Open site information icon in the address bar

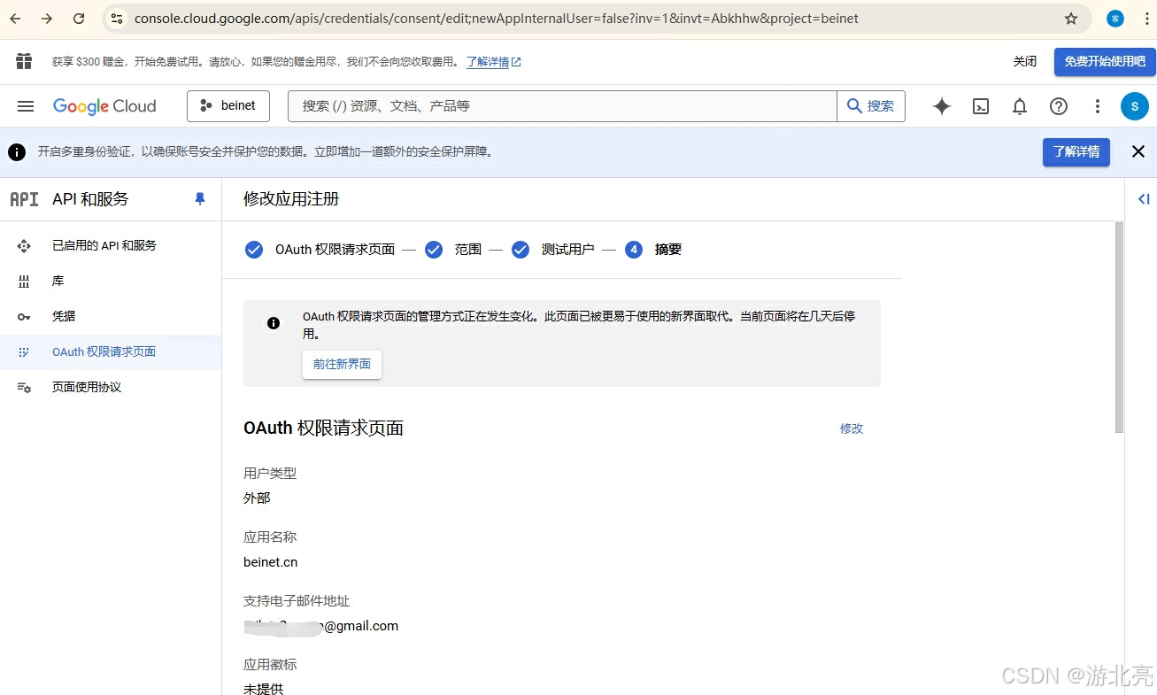pyautogui.click(x=116, y=19)
